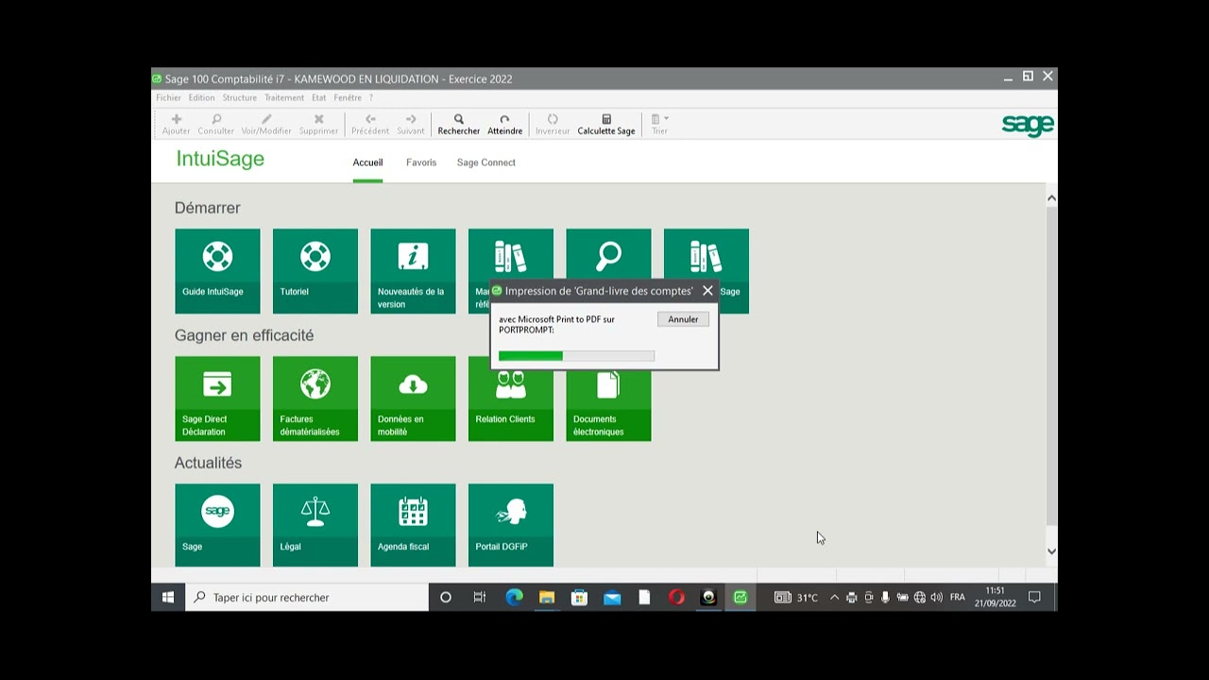Click the 31°C weather widget

[x=796, y=597]
